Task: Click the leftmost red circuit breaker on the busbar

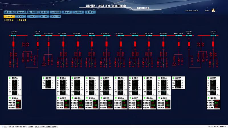Action: point(13,44)
